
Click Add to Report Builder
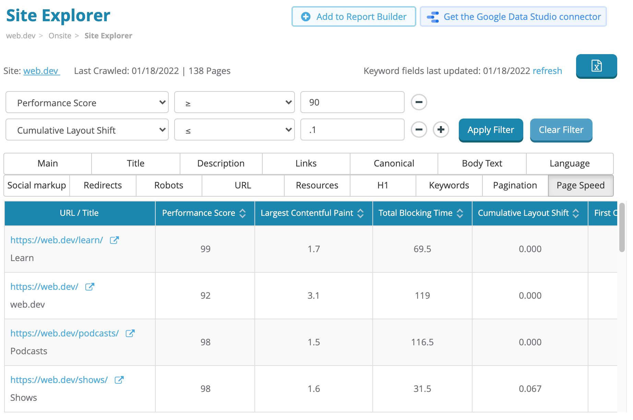pos(354,16)
